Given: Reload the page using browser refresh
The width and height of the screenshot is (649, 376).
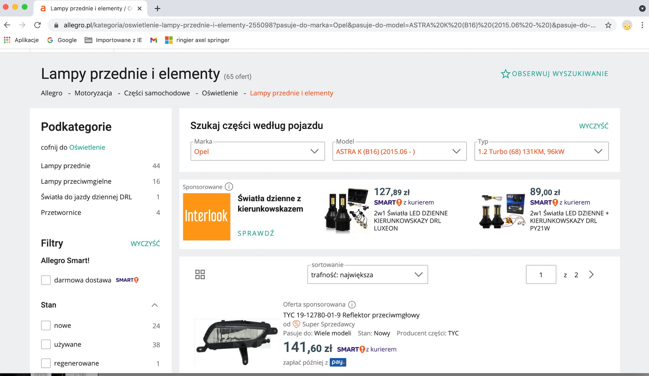Looking at the screenshot, I should coord(38,25).
